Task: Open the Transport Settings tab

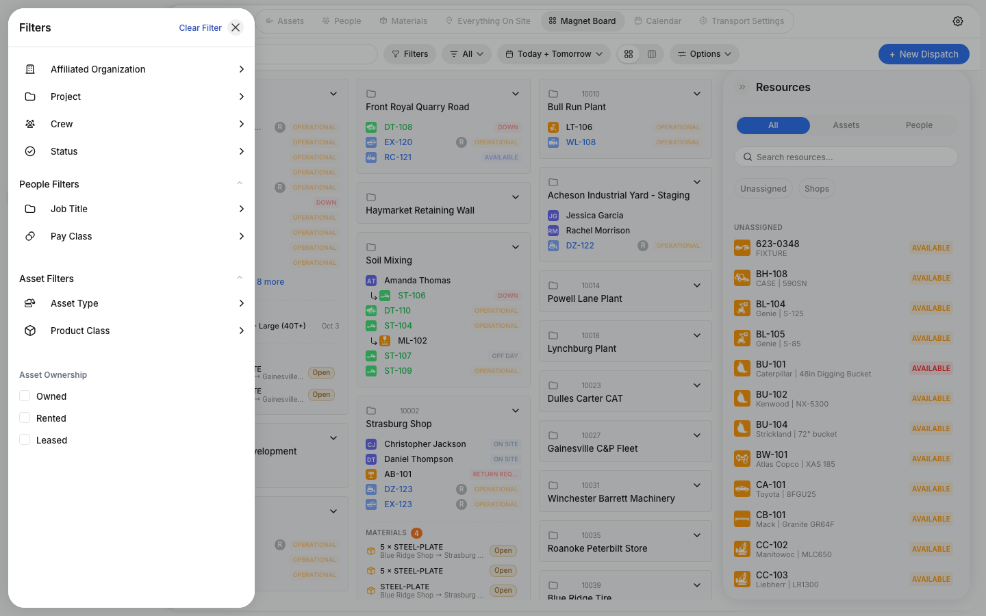Action: tap(742, 21)
